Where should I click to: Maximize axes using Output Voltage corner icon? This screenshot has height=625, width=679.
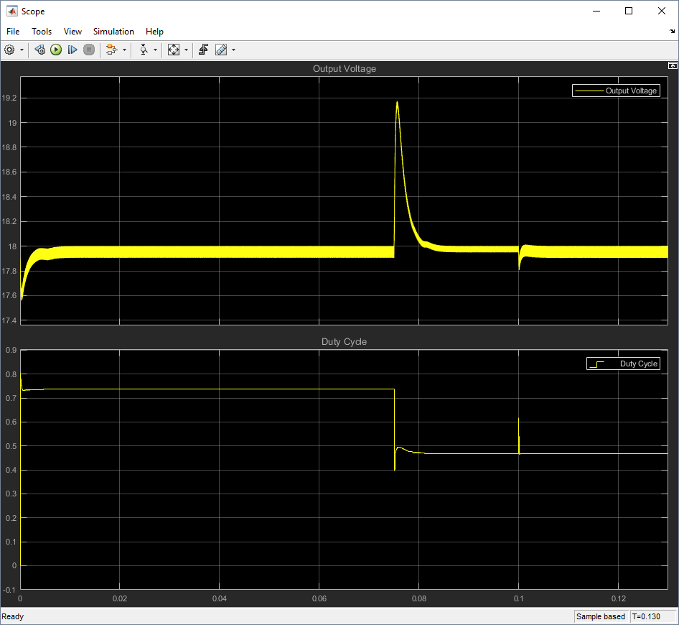[673, 65]
